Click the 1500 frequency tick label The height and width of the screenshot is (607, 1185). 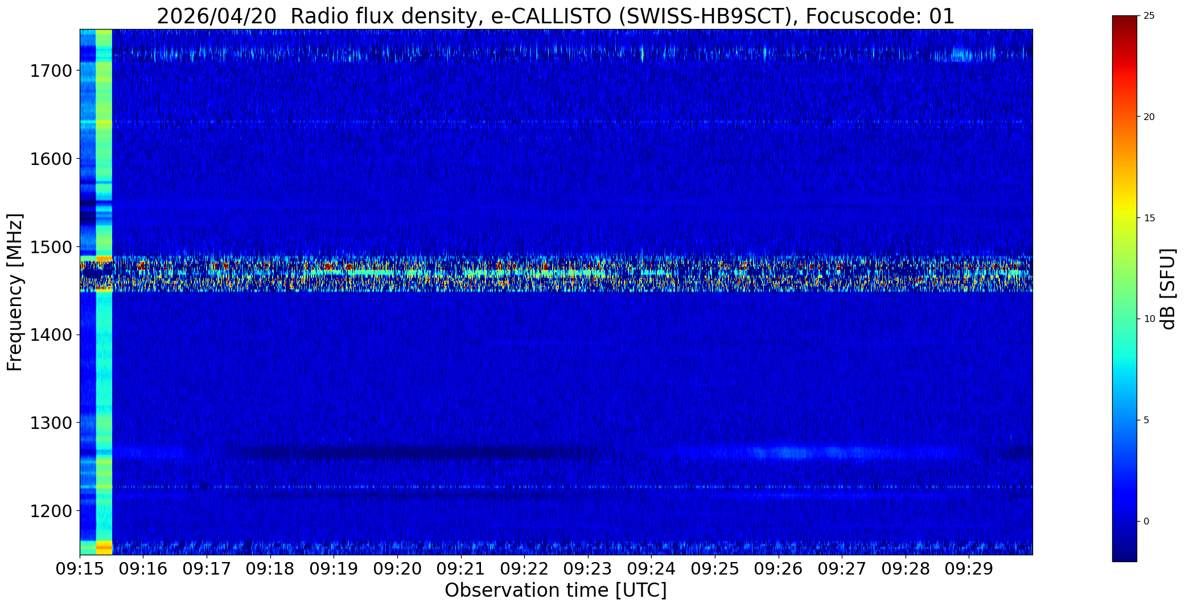[51, 247]
